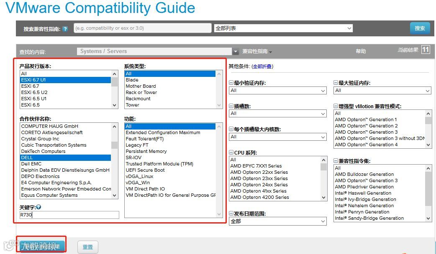Collapse the 发布日期范围 section toggle
The image size is (436, 254).
[x=231, y=213]
